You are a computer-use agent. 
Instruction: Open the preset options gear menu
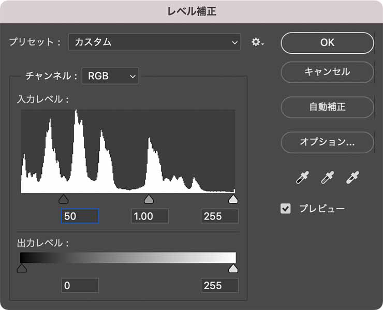257,42
